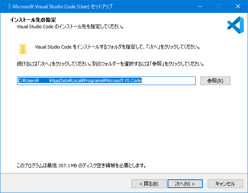Screen dimensions: 248x193
Task: Click the 参照(R) browse button
Action: tap(215, 81)
